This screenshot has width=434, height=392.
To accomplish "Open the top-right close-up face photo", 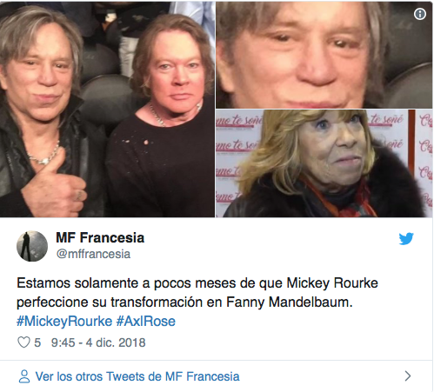I will [324, 55].
